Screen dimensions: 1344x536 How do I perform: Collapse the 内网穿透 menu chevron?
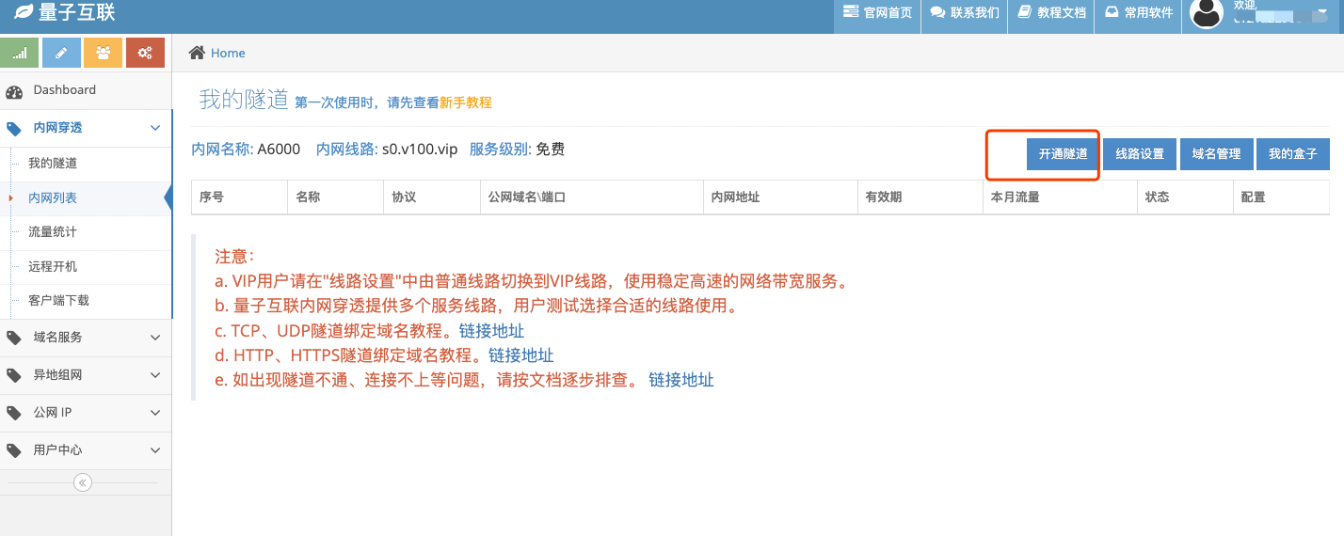click(156, 128)
